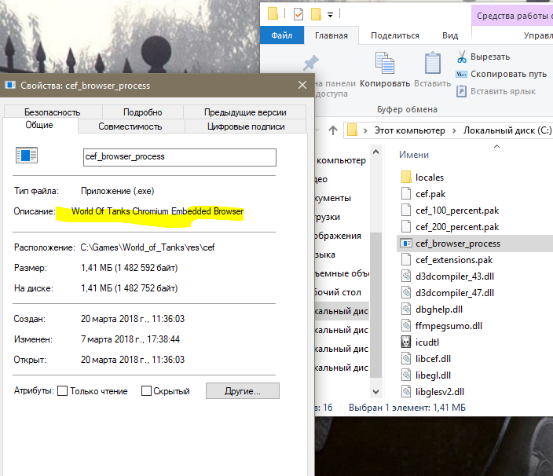Enable the Скрытый attribute checkbox
The width and height of the screenshot is (553, 476).
(146, 391)
